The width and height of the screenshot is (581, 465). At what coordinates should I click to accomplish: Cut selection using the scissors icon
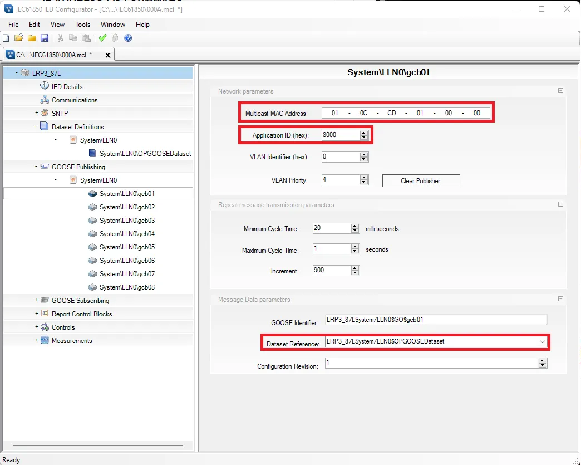(61, 38)
